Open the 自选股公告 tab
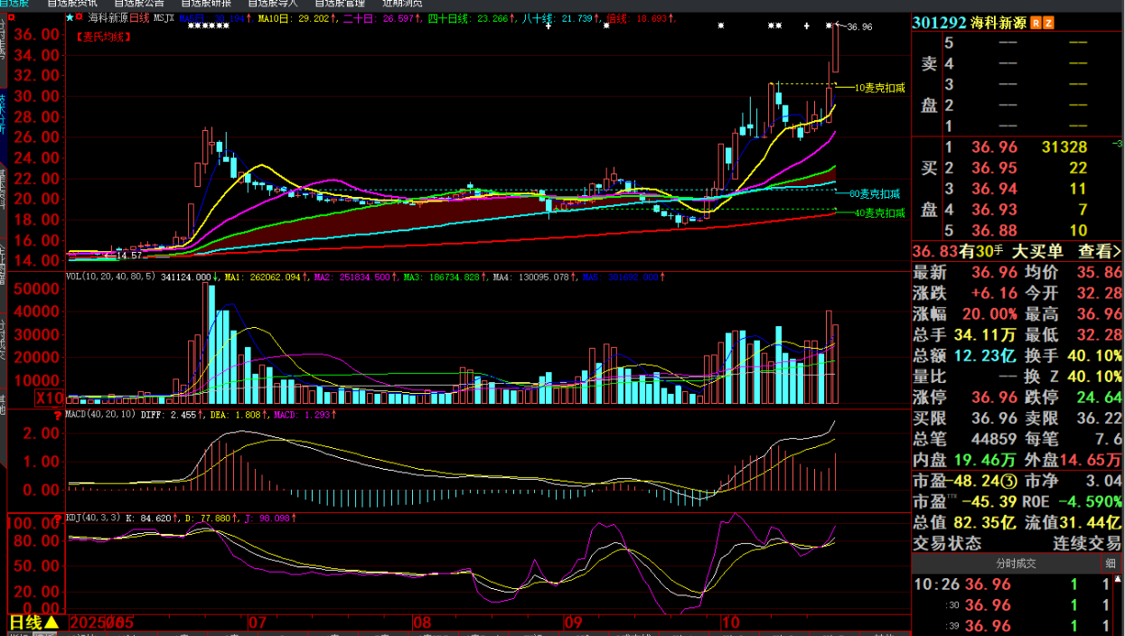Viewport: 1125px width, 636px height. click(x=139, y=3)
